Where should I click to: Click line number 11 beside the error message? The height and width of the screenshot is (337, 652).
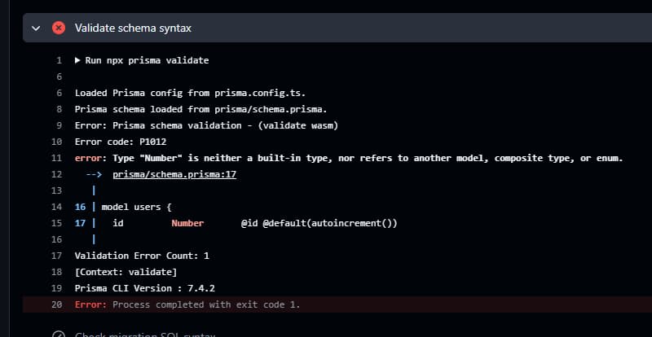[56, 158]
